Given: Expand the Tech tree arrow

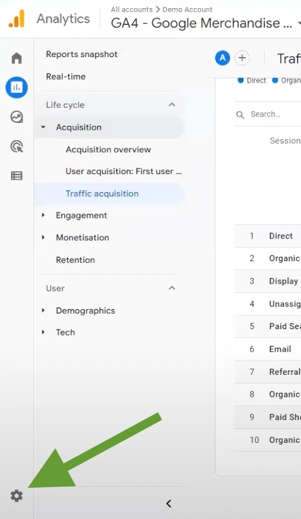Looking at the screenshot, I should (x=43, y=332).
